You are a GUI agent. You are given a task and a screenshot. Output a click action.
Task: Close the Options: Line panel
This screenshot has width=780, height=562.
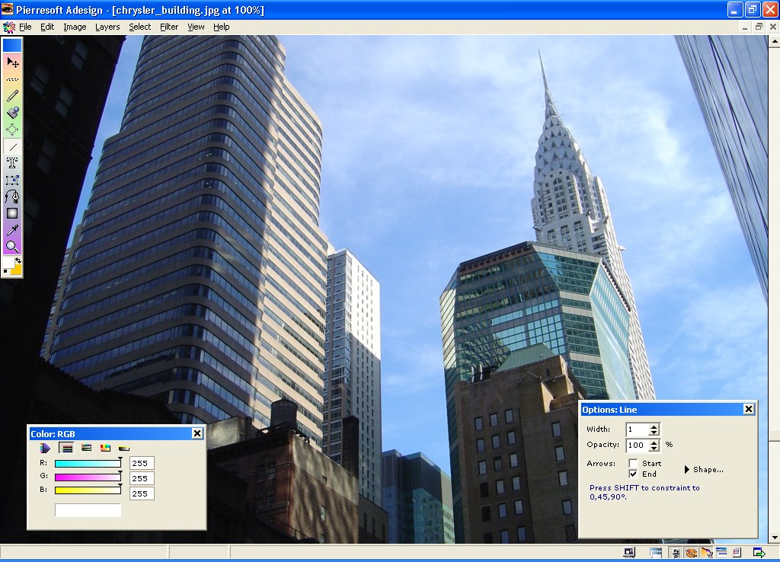[749, 409]
